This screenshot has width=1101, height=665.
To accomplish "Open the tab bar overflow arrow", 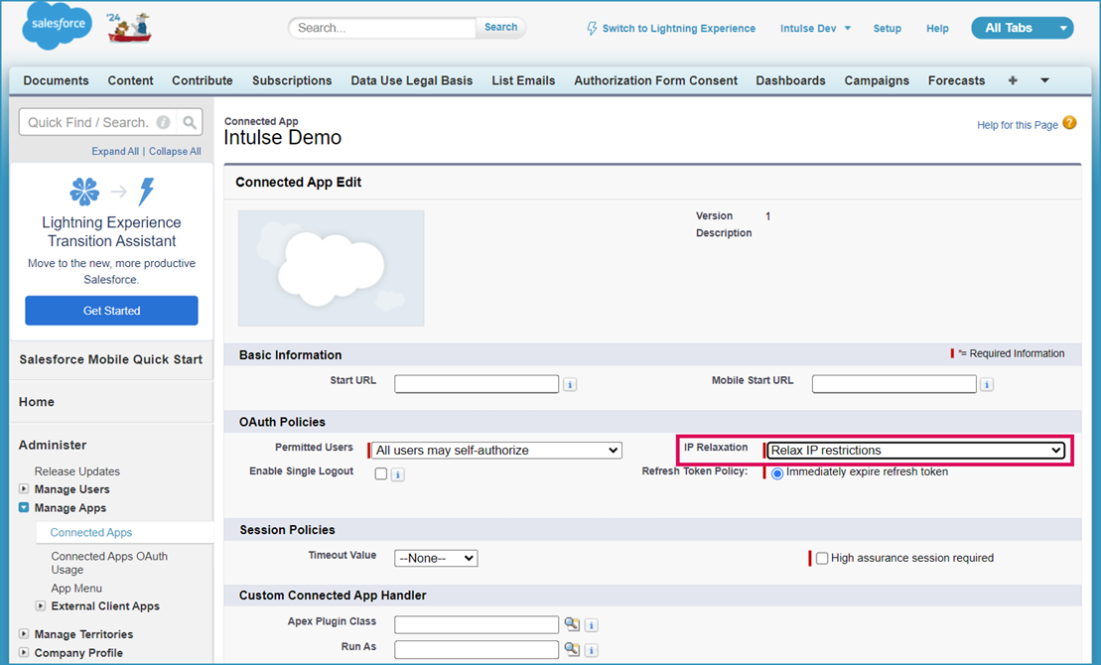I will (1044, 80).
